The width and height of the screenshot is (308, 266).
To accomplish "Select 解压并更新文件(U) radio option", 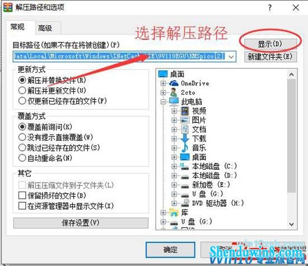I will pyautogui.click(x=22, y=91).
